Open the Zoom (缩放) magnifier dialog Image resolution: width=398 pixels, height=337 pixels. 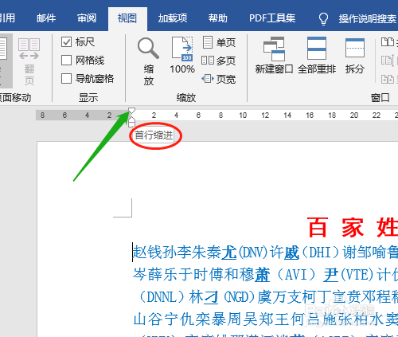point(148,62)
